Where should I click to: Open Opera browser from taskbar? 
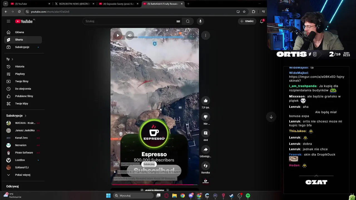166,196
